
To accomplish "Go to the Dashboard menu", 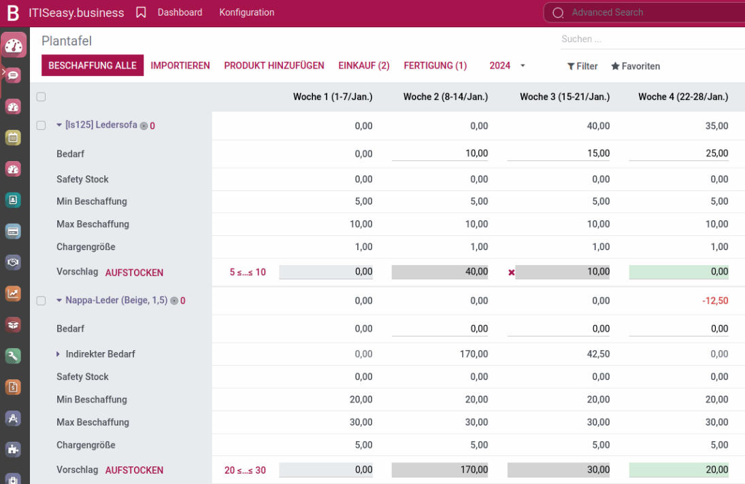I will click(180, 12).
